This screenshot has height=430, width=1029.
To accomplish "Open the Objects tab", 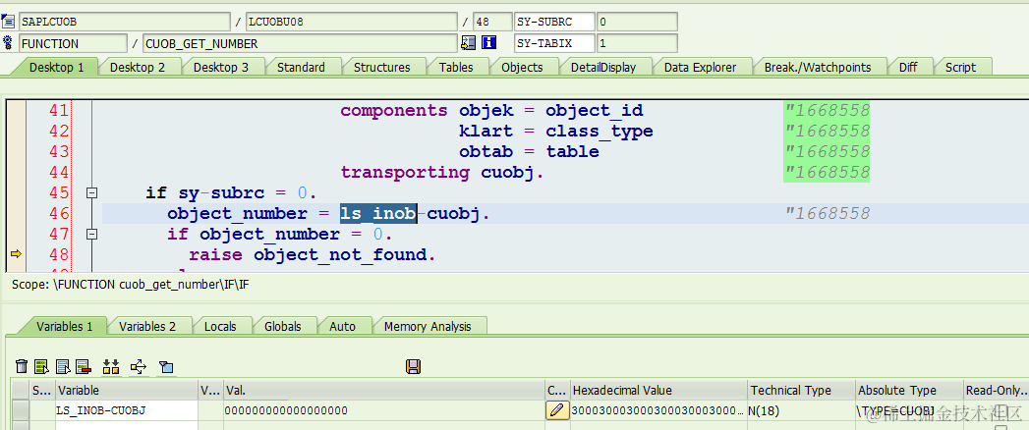I will tap(522, 67).
